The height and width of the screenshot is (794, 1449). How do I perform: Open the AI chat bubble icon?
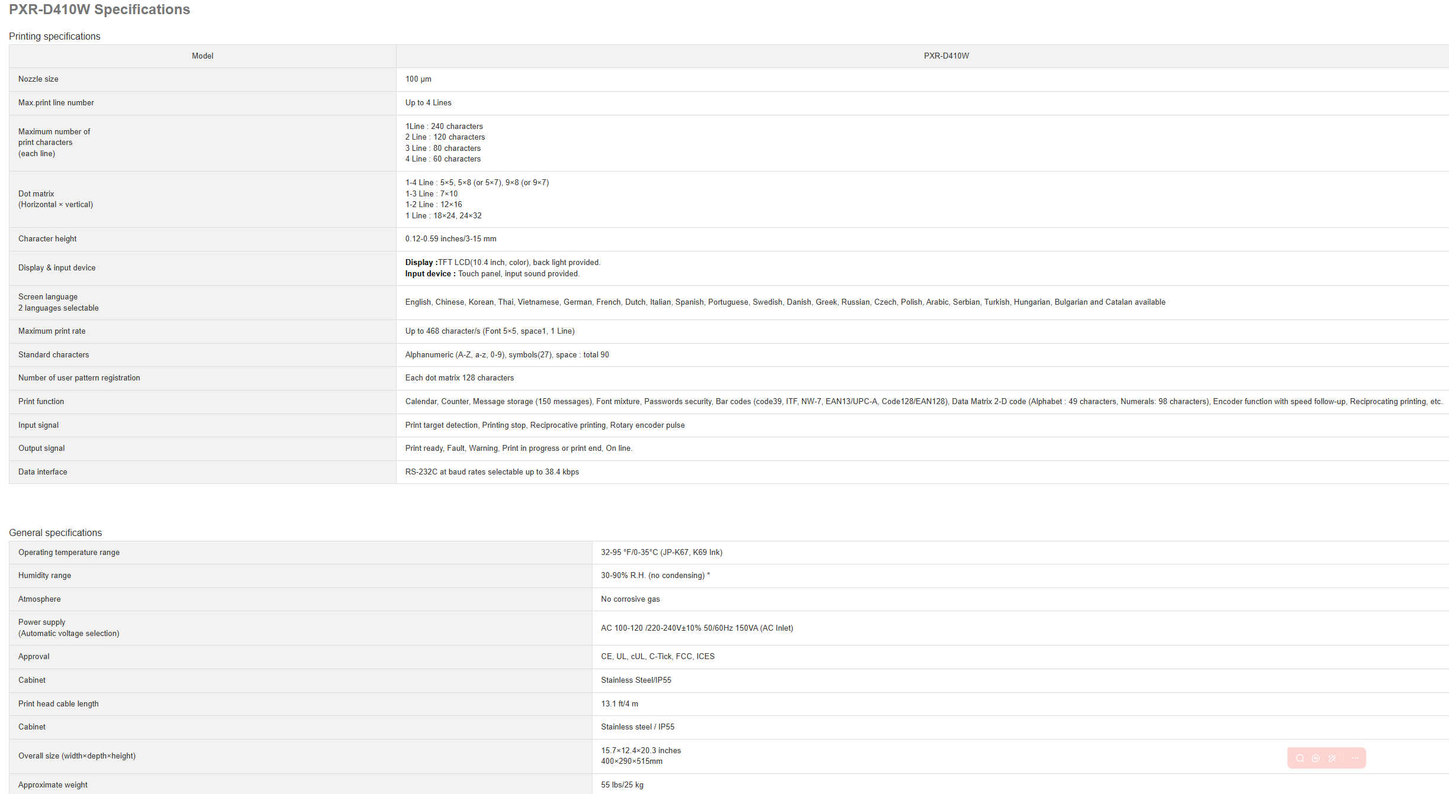pos(1316,758)
